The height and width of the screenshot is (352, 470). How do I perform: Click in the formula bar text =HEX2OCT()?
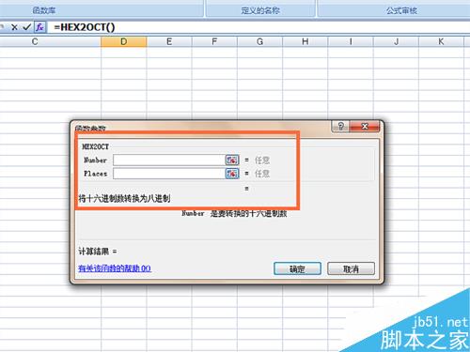pyautogui.click(x=85, y=27)
